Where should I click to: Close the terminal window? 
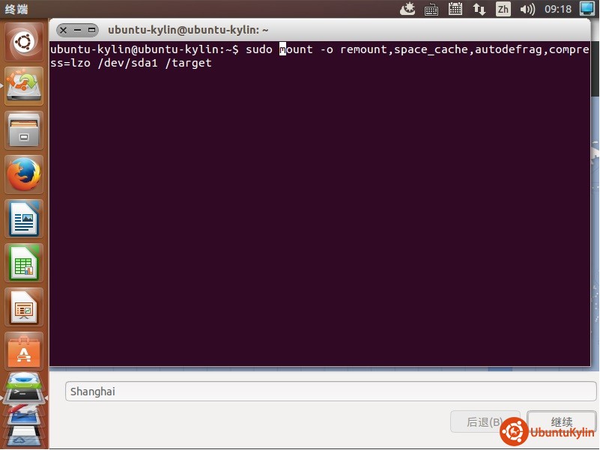click(x=63, y=30)
